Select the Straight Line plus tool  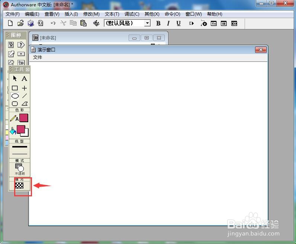coord(24,88)
